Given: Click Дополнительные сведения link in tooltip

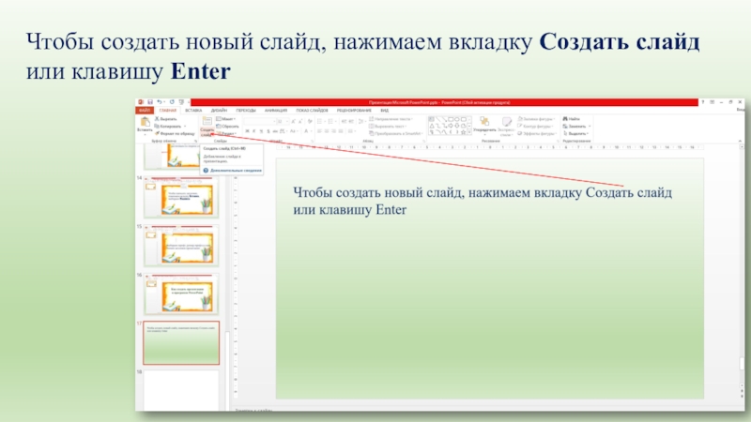Looking at the screenshot, I should [x=236, y=171].
